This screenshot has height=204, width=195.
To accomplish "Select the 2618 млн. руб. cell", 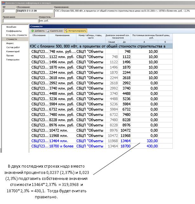I will [x=62, y=78].
